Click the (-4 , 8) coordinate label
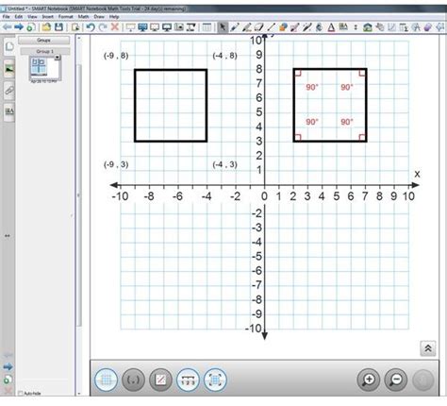The height and width of the screenshot is (406, 447). [225, 56]
